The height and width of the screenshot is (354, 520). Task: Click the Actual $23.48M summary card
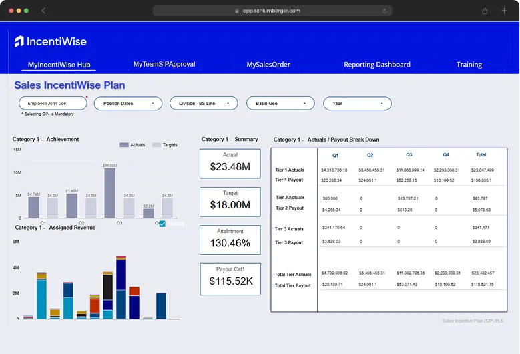[230, 164]
